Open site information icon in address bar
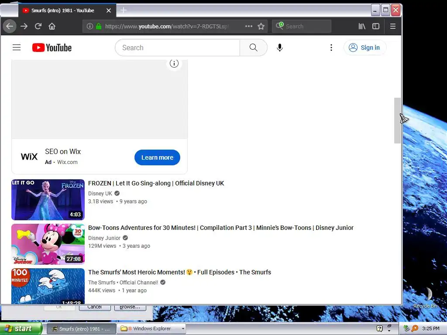The height and width of the screenshot is (335, 447). coord(90,26)
